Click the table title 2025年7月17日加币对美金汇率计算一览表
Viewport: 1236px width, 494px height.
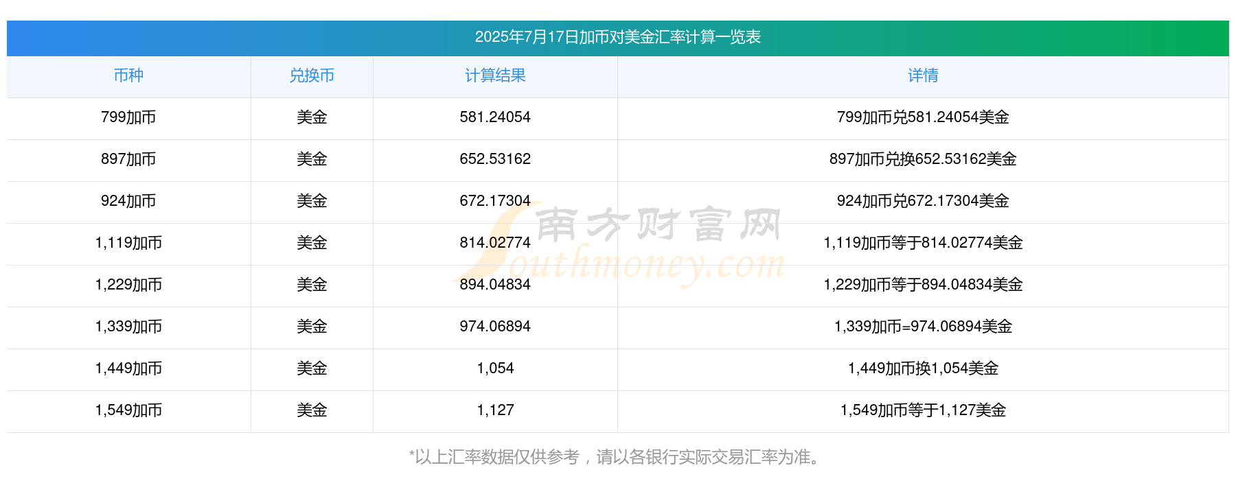[x=617, y=37]
